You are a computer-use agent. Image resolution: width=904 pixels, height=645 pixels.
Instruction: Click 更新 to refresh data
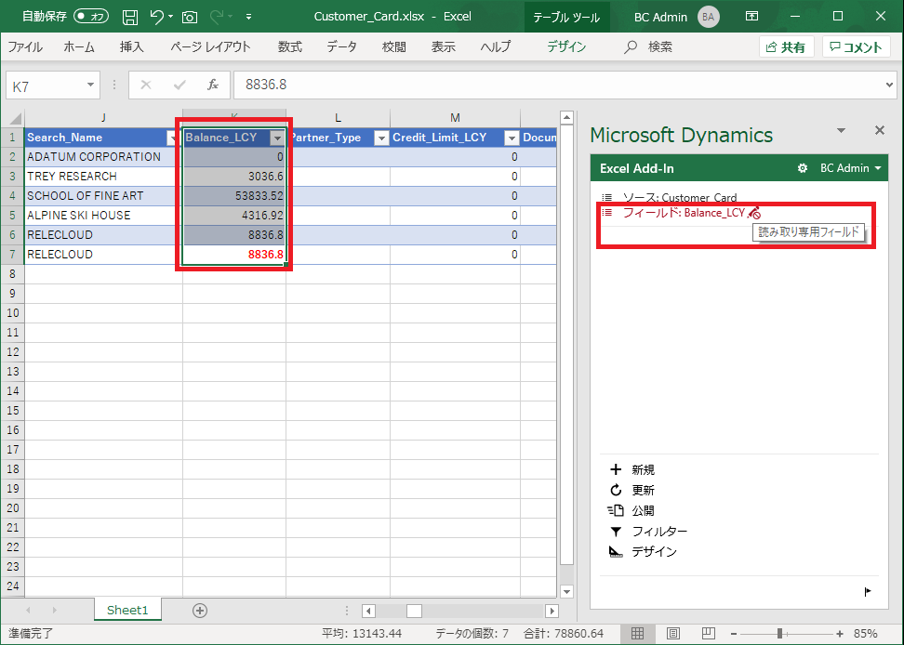pos(631,490)
